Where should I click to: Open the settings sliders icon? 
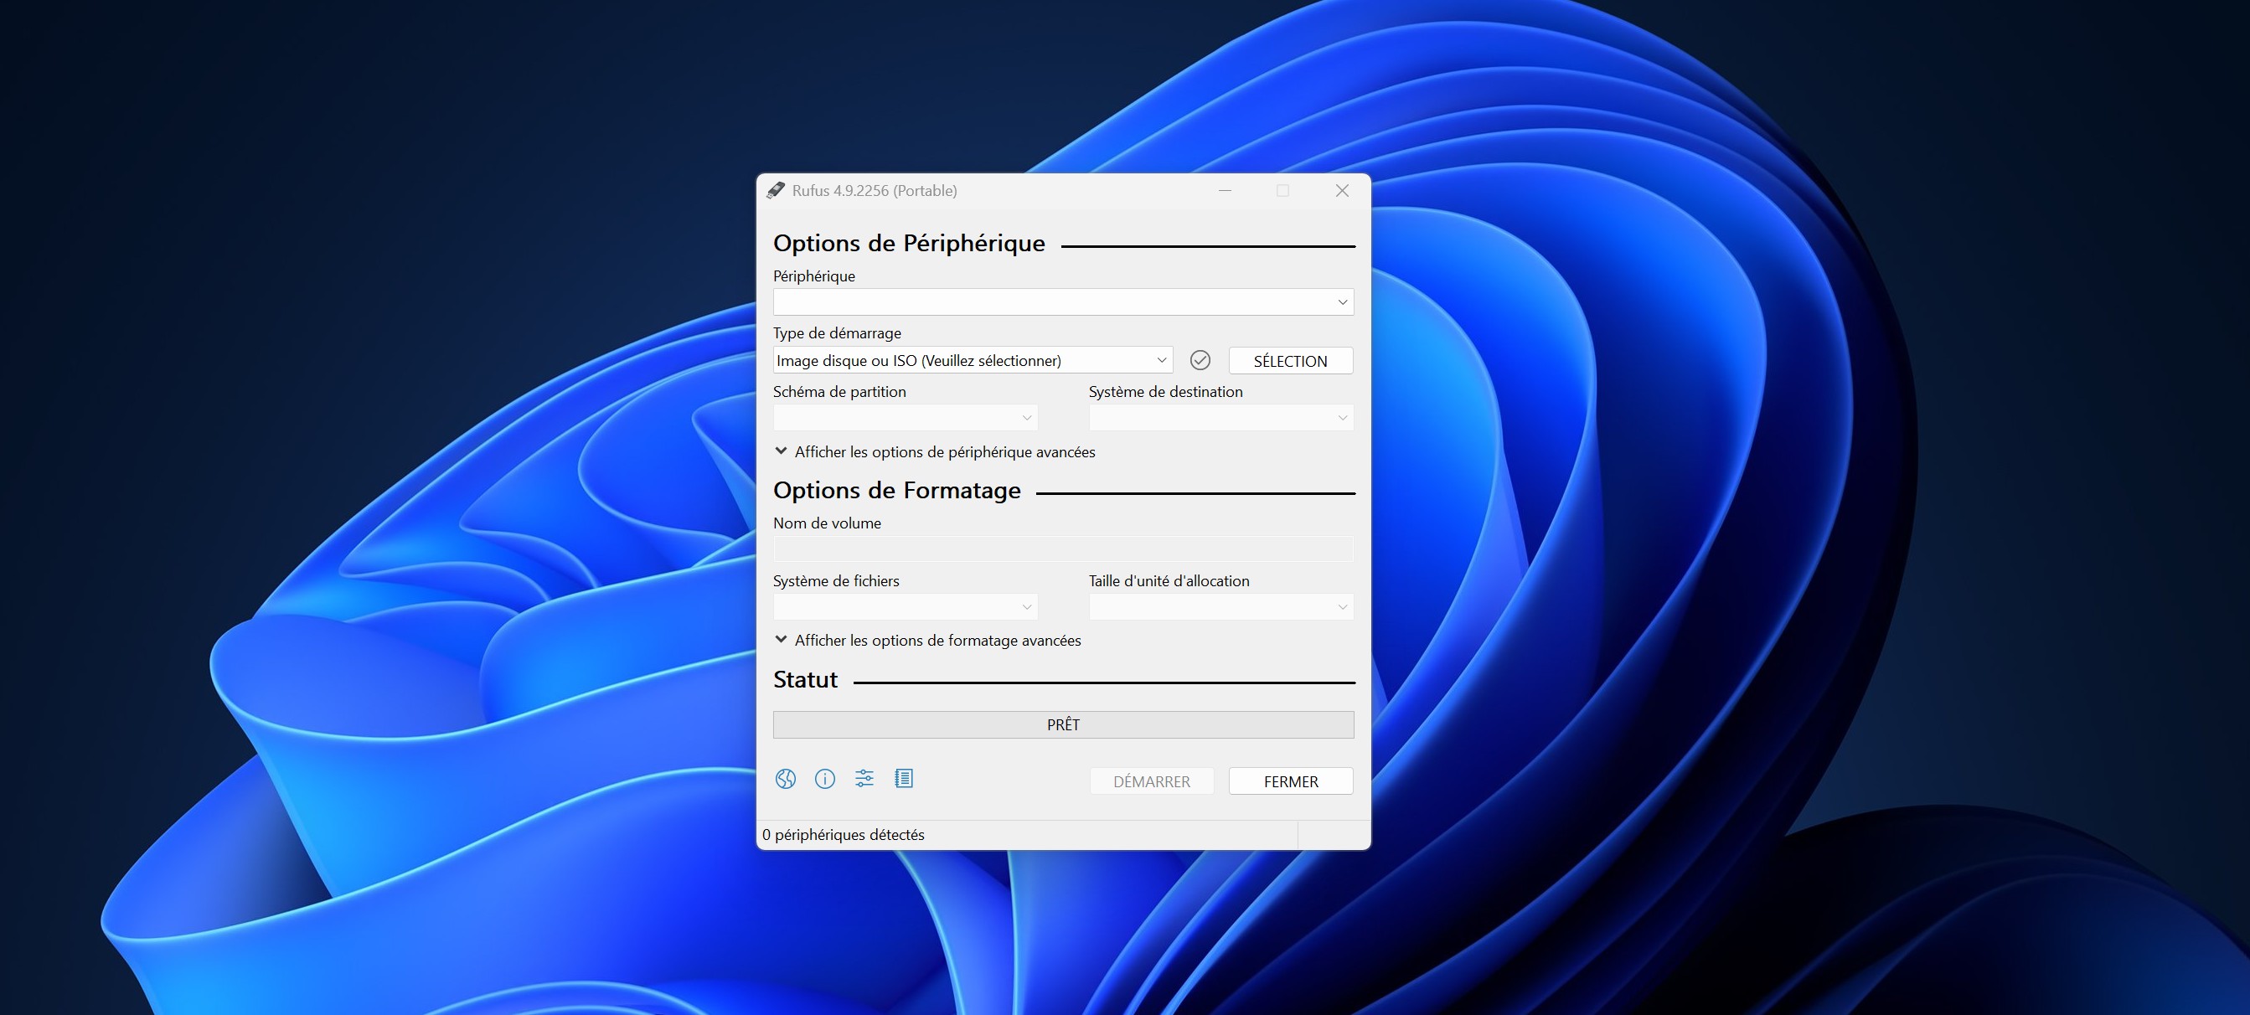tap(864, 778)
